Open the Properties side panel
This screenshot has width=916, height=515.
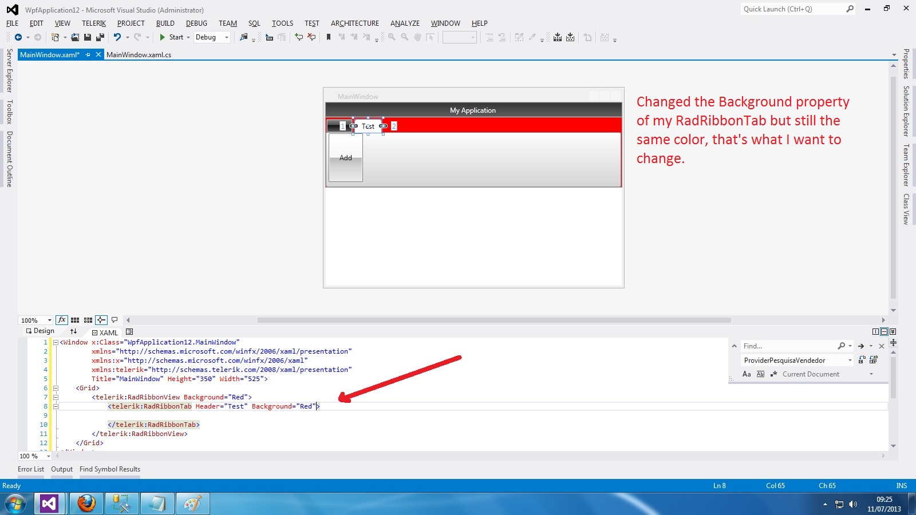coord(906,64)
